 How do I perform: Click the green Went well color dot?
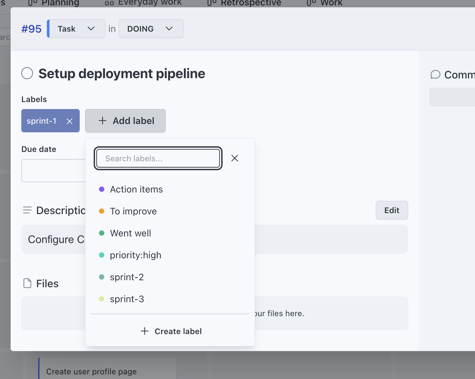102,233
